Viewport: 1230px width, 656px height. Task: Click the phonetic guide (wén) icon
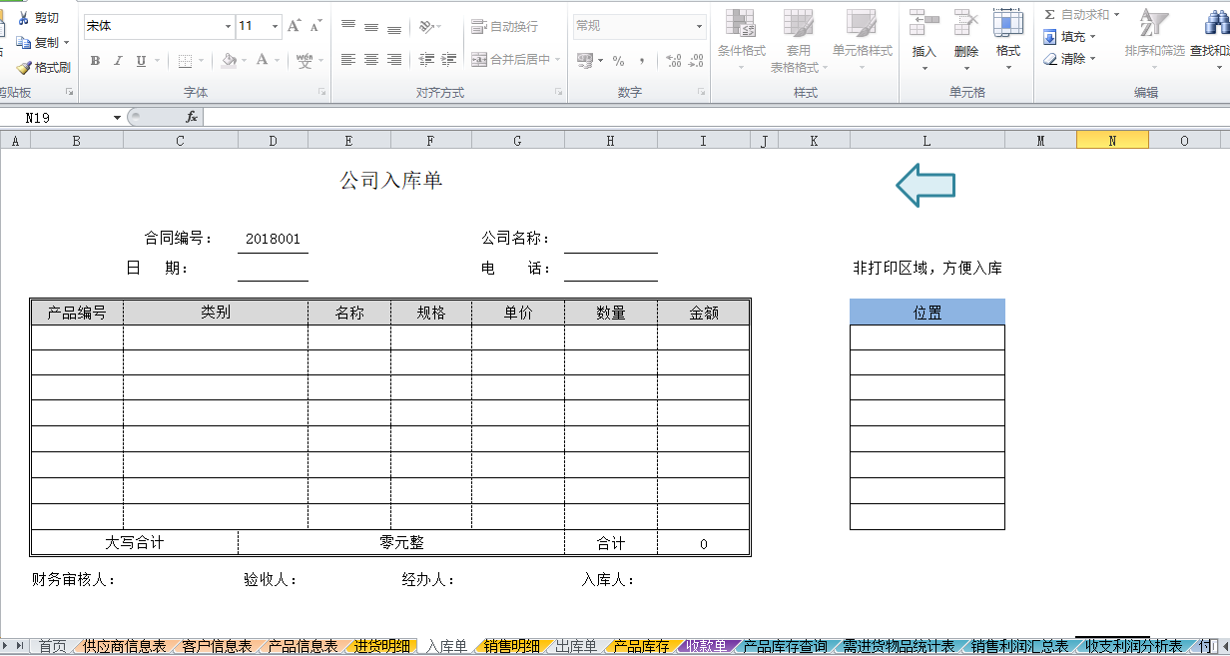pos(305,61)
